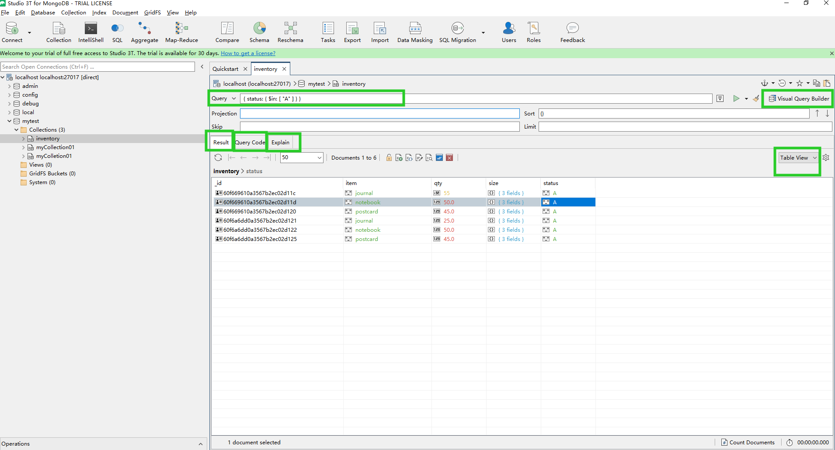The height and width of the screenshot is (450, 835).
Task: Click the red remove document icon
Action: 449,157
